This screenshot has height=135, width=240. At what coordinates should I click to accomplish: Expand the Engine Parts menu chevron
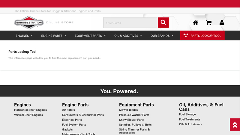65,35
